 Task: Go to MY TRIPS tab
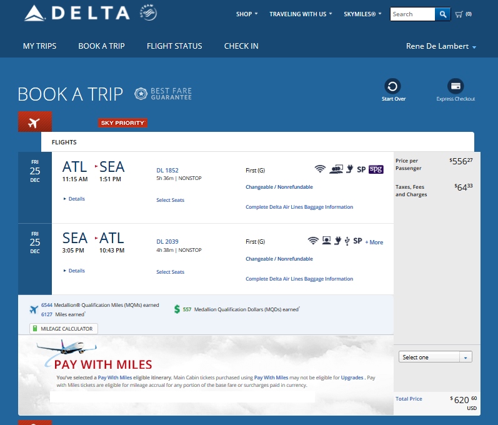tap(39, 46)
